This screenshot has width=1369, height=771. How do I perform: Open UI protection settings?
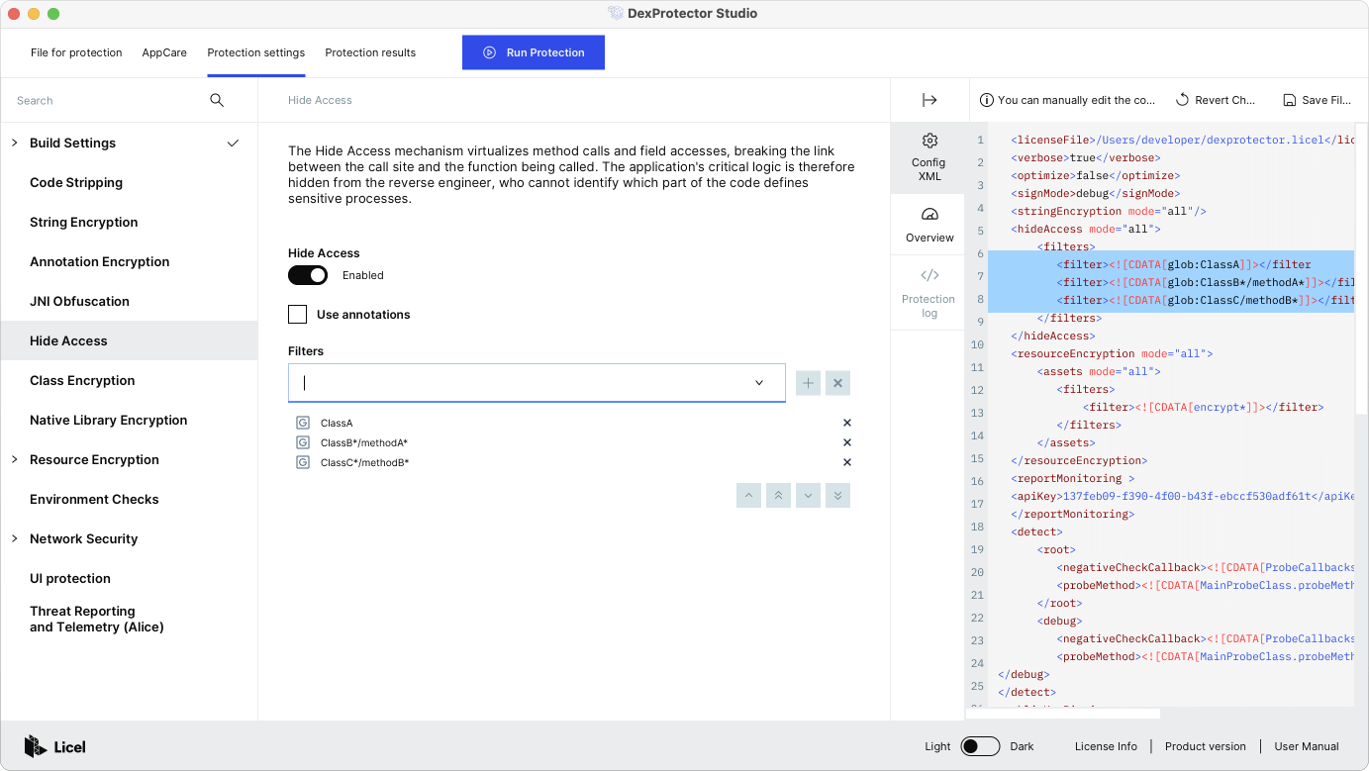click(129, 578)
